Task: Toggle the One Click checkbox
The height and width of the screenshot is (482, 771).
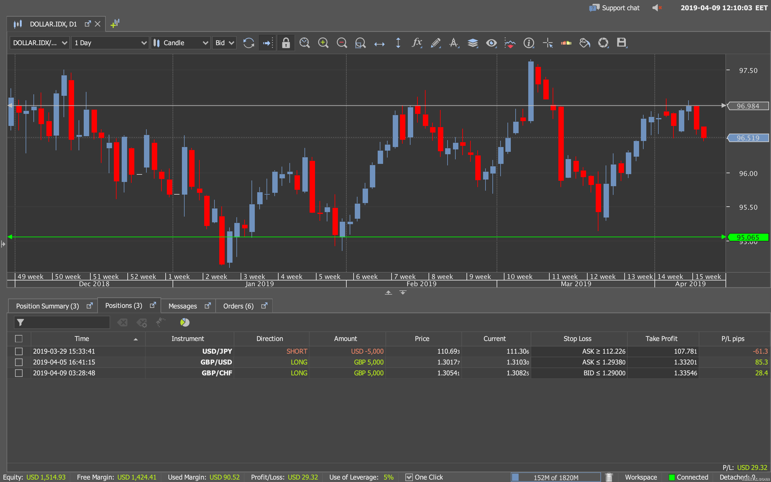Action: [409, 477]
